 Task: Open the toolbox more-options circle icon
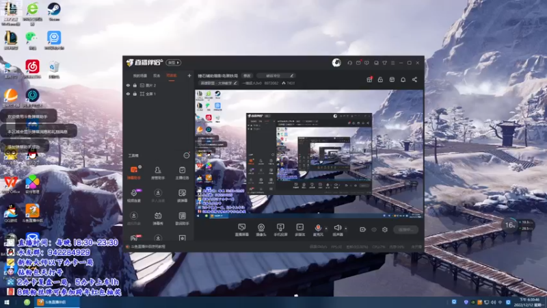click(187, 155)
